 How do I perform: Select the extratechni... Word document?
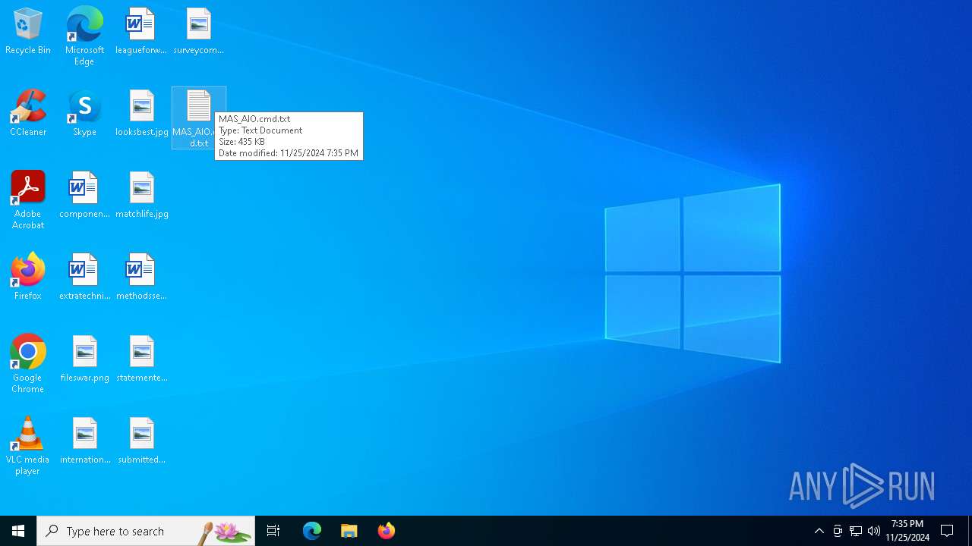coord(84,278)
